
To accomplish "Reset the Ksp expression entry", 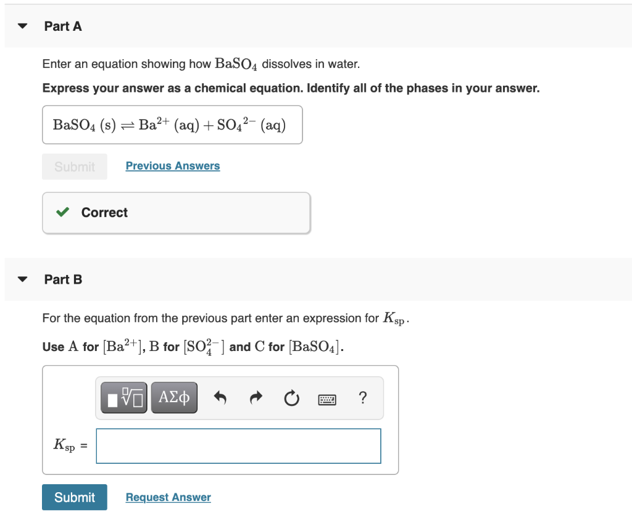I will 291,398.
